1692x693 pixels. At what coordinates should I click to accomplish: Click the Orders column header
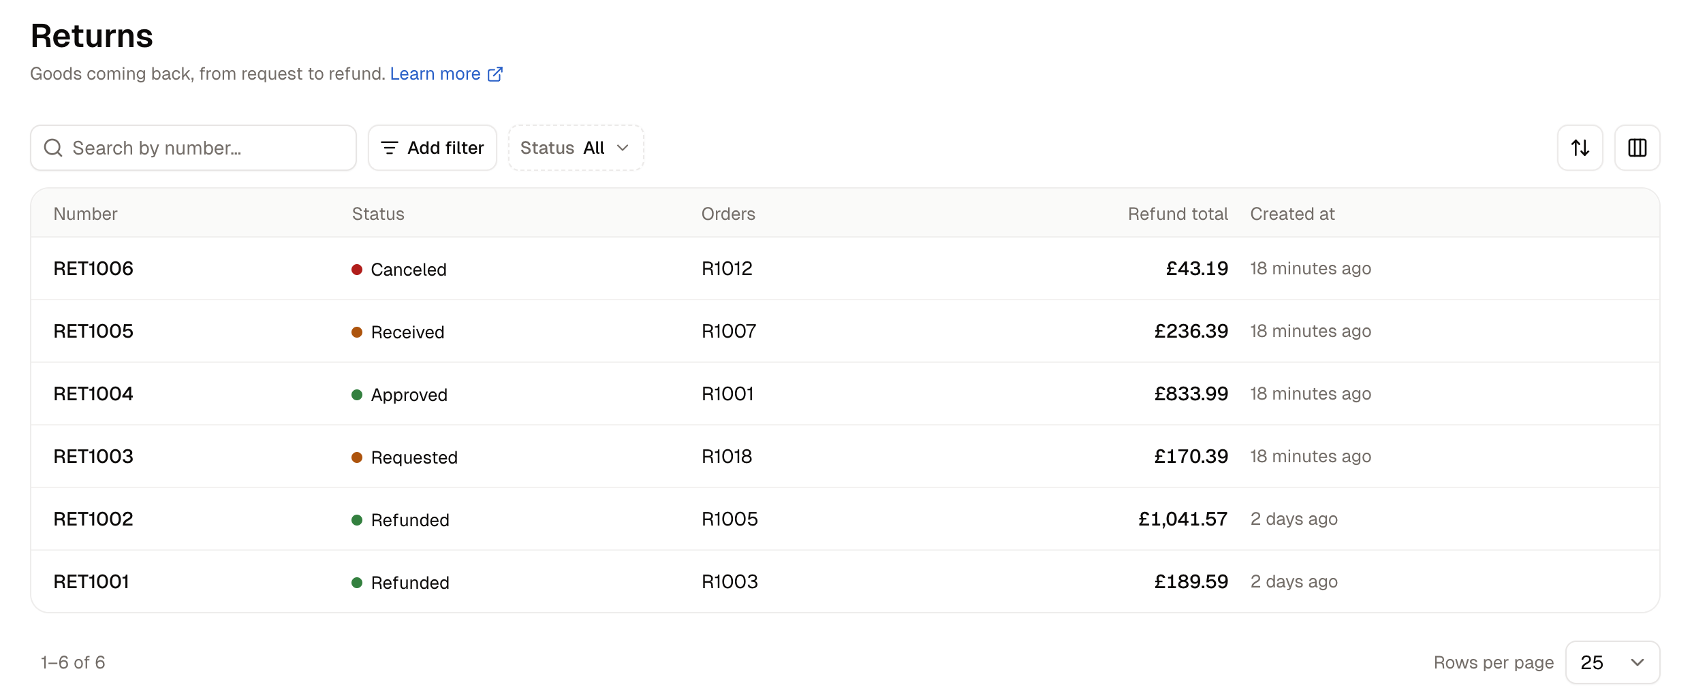(x=728, y=214)
